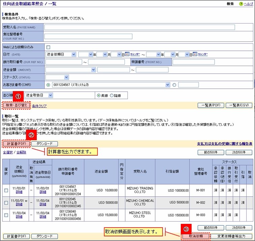Click the end date カレンダー link
This screenshot has width=255, height=241.
203,54
